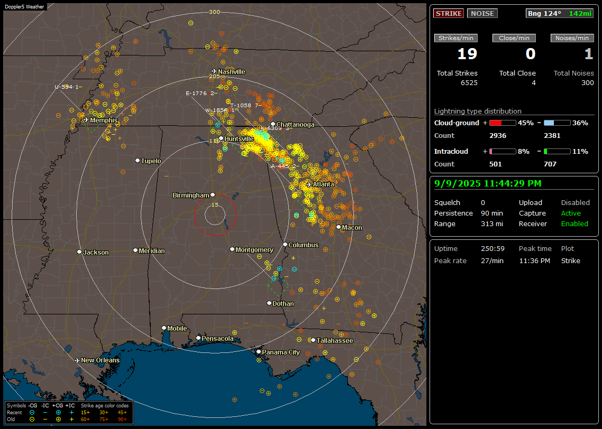
Task: Click the 15+ strike age color code
Action: click(x=85, y=413)
